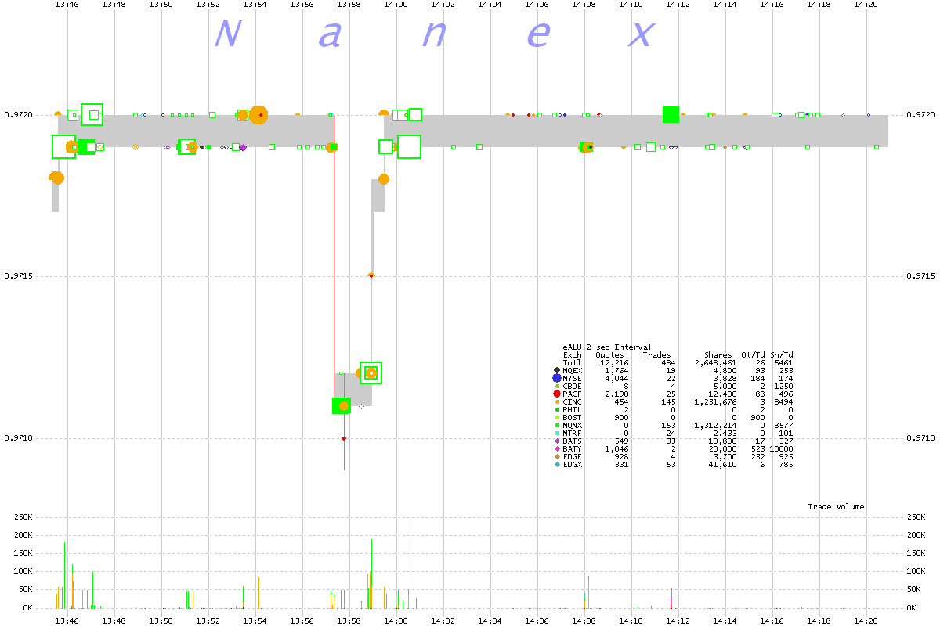Select CINC shares value '1,231,676'
This screenshot has width=940, height=626.
click(x=714, y=401)
